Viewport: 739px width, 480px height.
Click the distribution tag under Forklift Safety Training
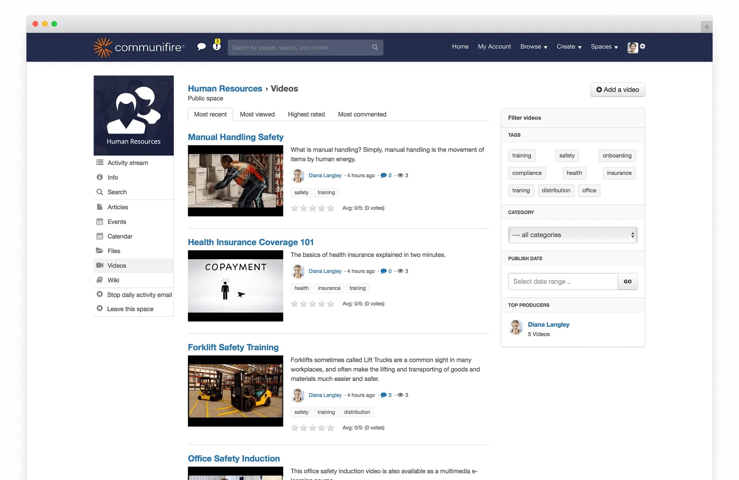click(357, 412)
